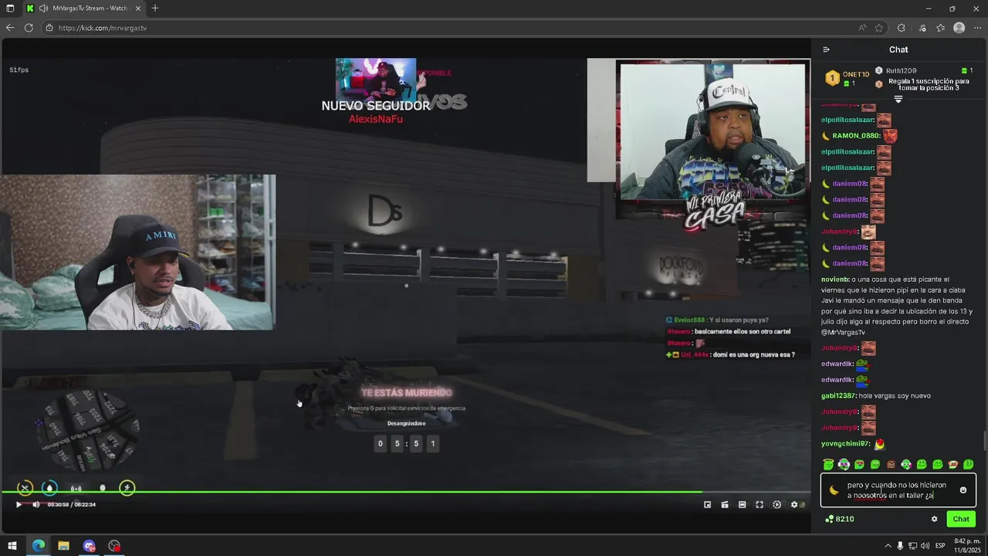Open picture-in-picture from the player controls
The height and width of the screenshot is (556, 988).
[x=707, y=504]
